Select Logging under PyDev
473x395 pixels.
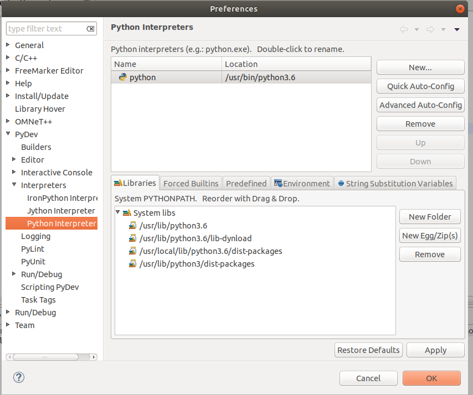(x=35, y=236)
